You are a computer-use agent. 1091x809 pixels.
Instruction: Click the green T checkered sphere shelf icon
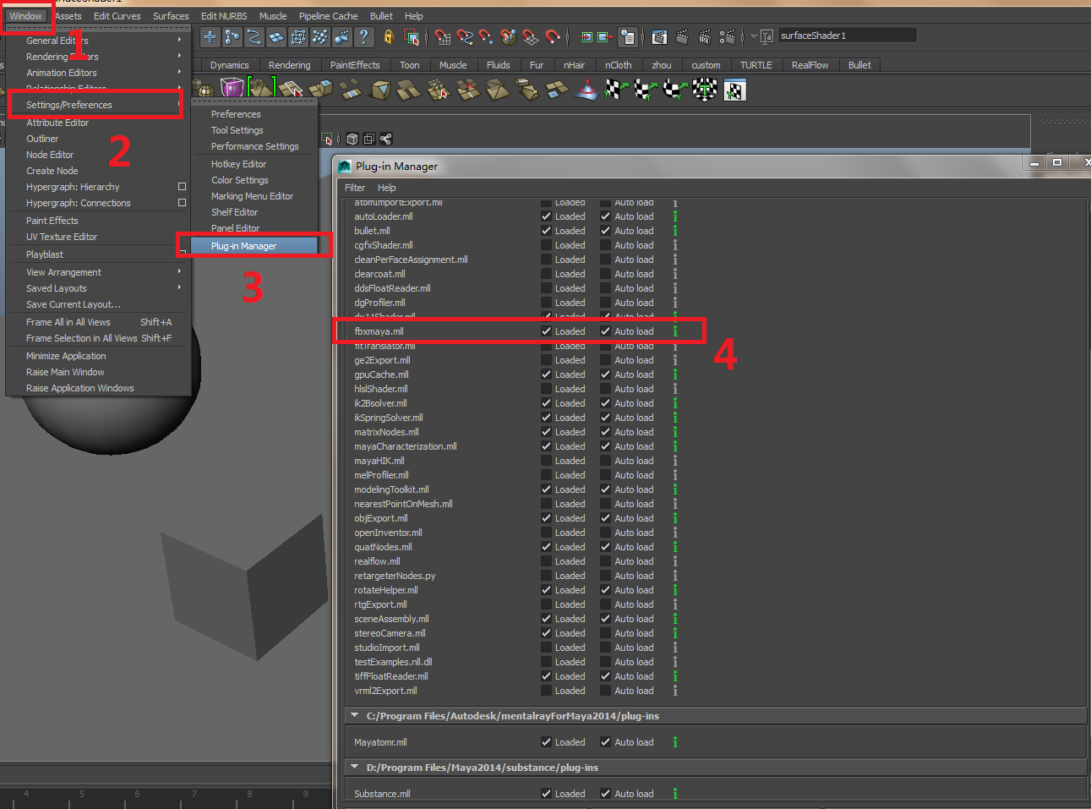point(705,89)
